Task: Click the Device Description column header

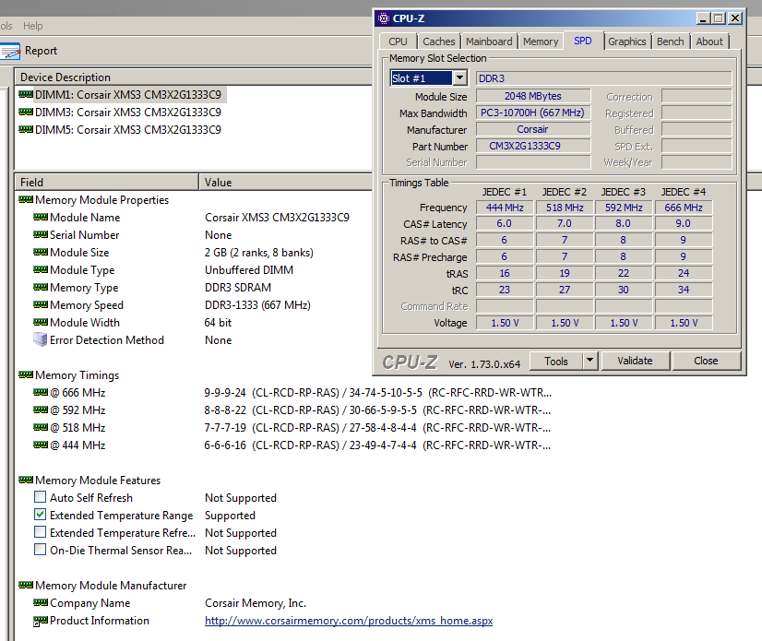Action: (195, 77)
